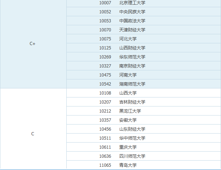Click the code 10611
The width and height of the screenshot is (221, 170).
(105, 147)
